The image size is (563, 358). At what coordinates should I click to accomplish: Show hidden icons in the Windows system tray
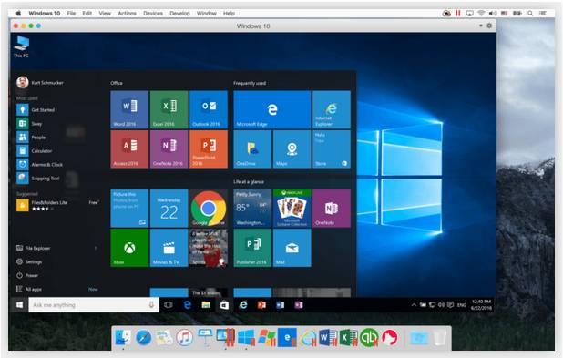point(414,305)
